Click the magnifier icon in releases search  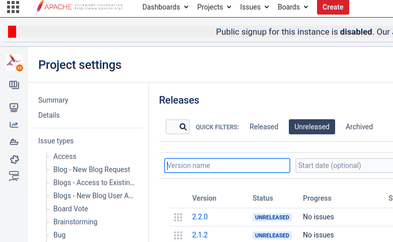point(183,127)
